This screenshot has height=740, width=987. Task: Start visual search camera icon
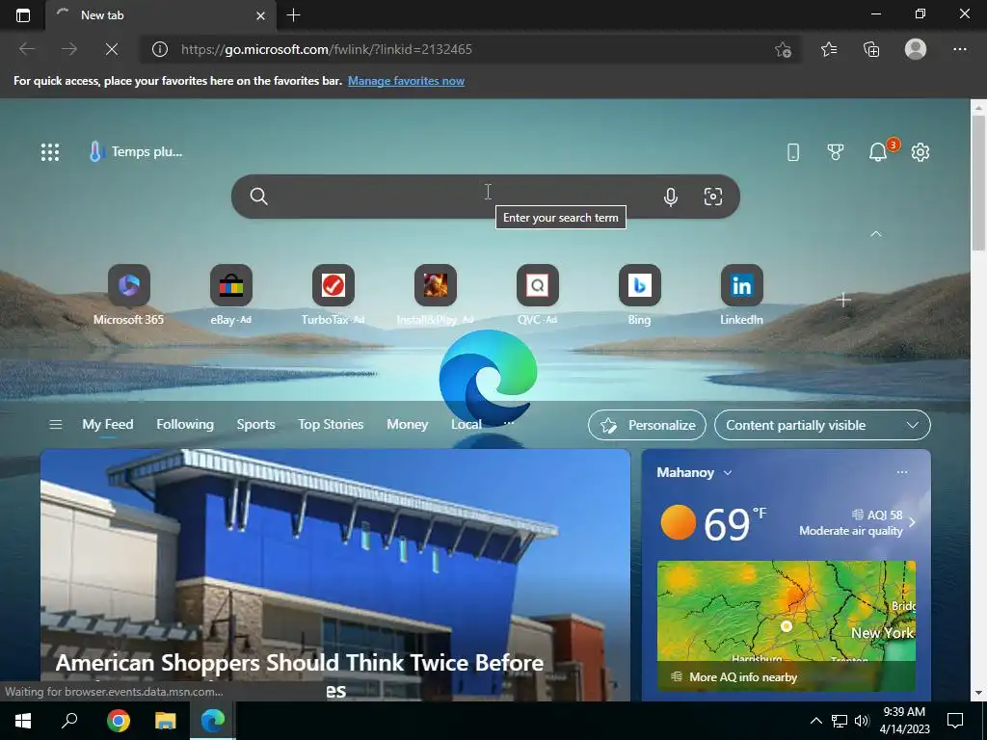coord(712,197)
